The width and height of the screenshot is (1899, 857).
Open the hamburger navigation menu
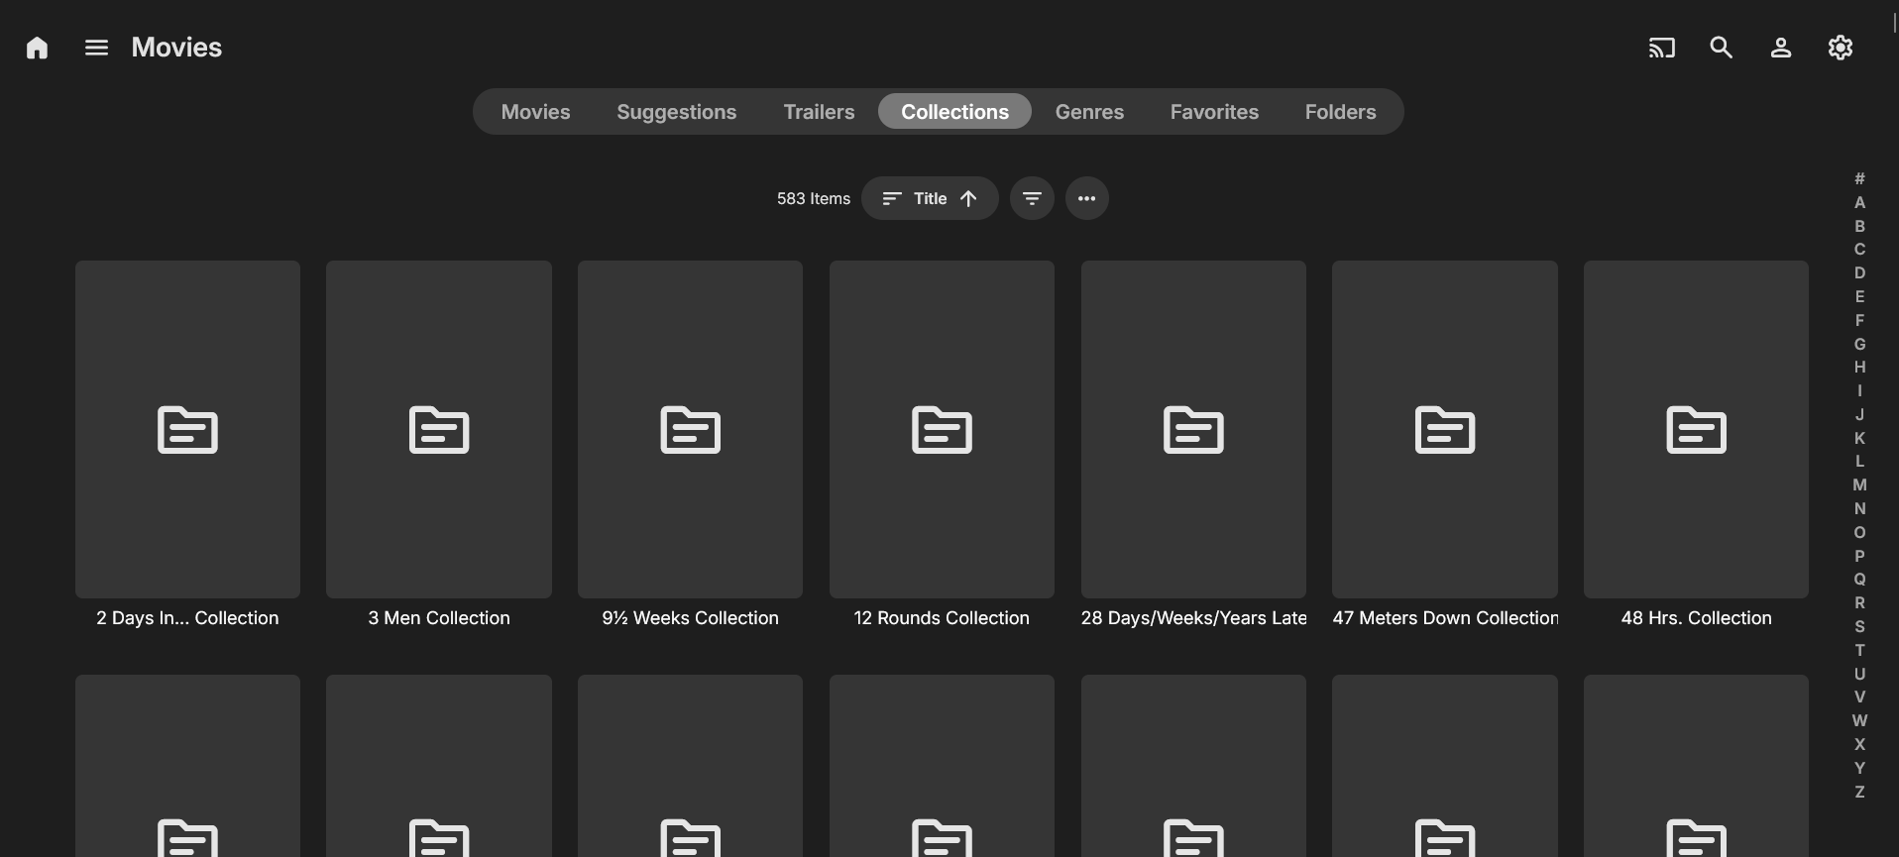point(96,48)
